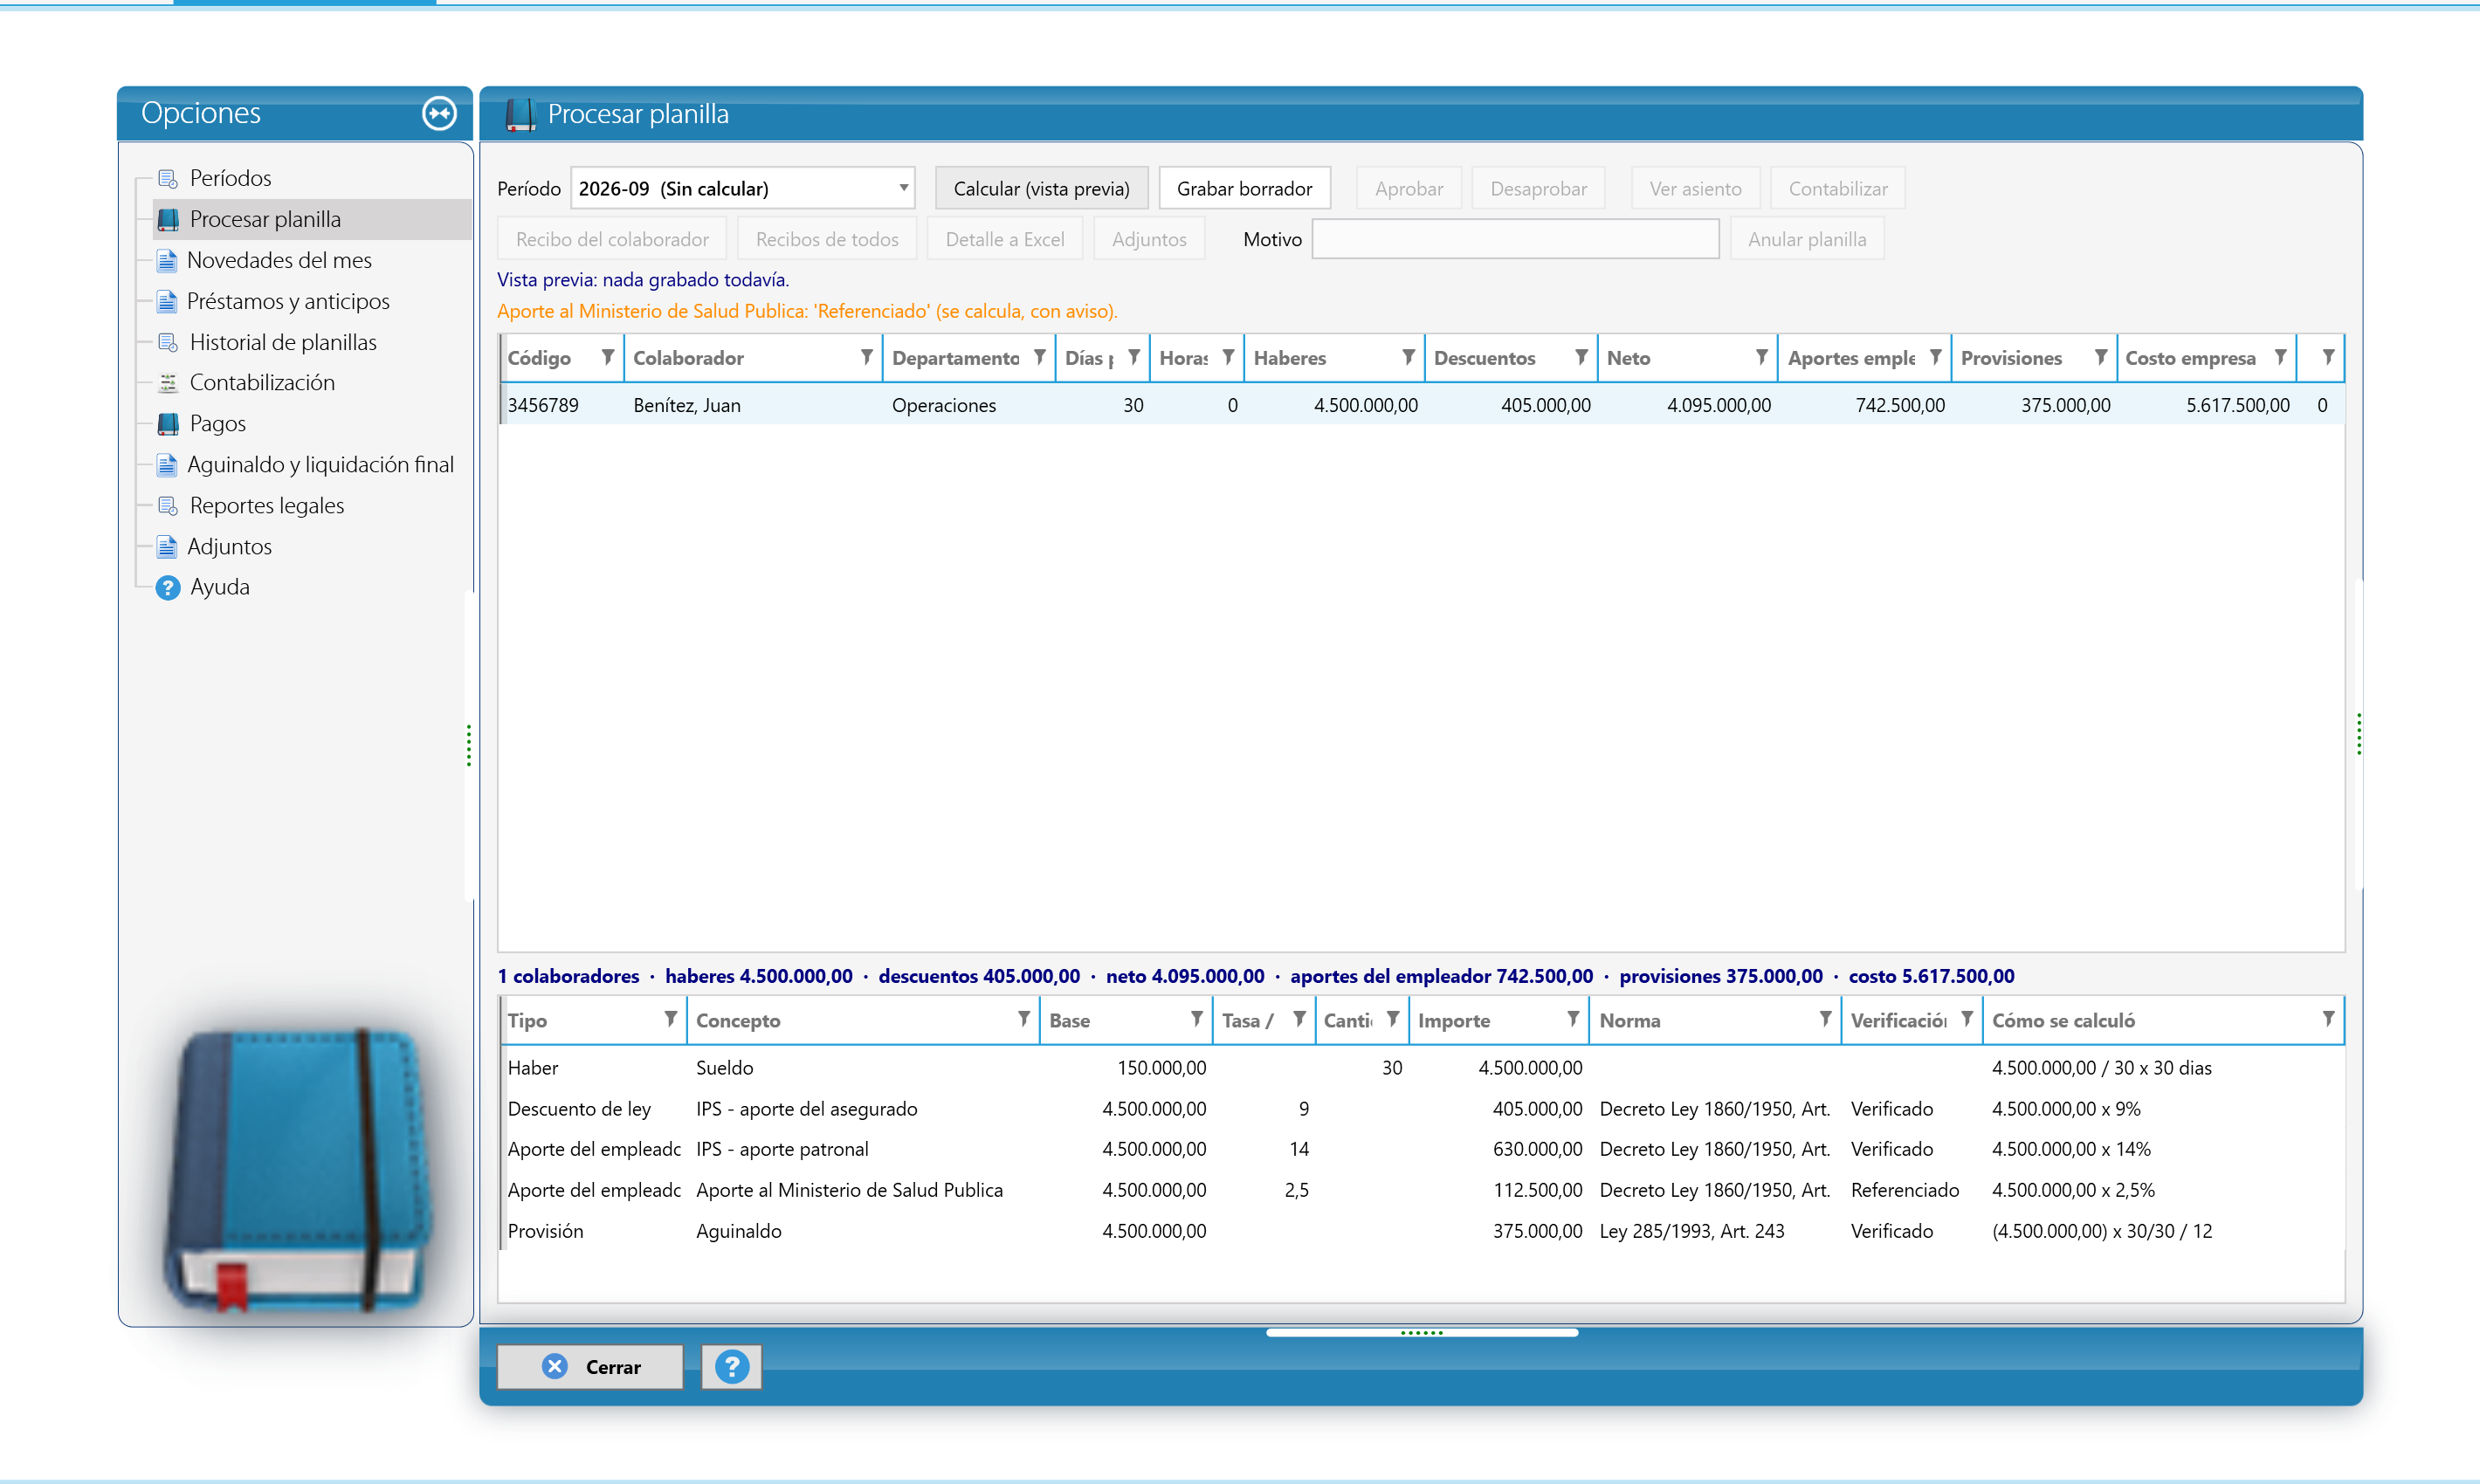The width and height of the screenshot is (2480, 1484).
Task: Click the help question mark button beside Cerrar
Action: [731, 1367]
